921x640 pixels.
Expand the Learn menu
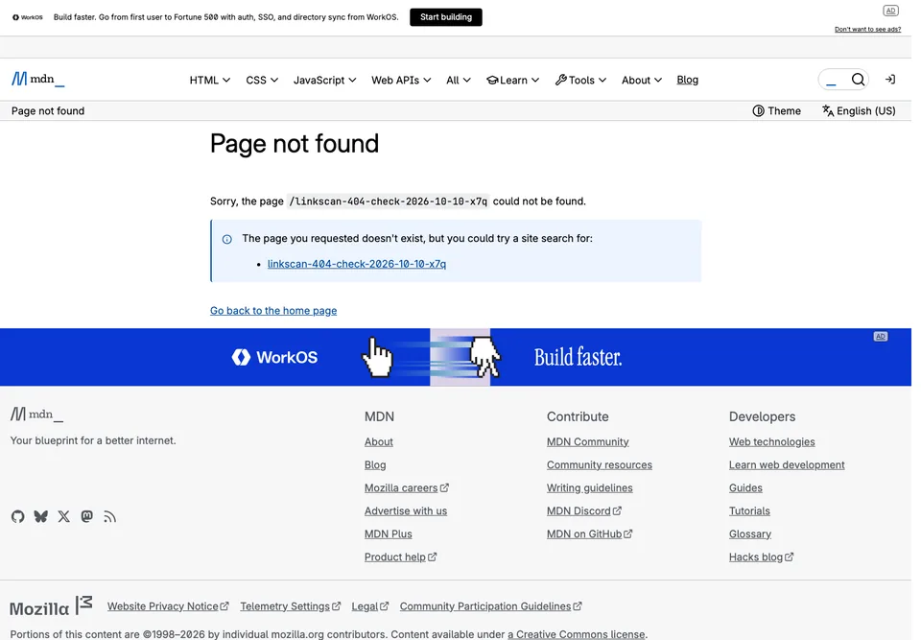tap(512, 80)
